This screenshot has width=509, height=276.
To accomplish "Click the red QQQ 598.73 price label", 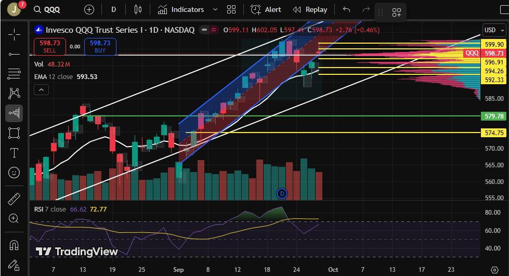I will [485, 53].
